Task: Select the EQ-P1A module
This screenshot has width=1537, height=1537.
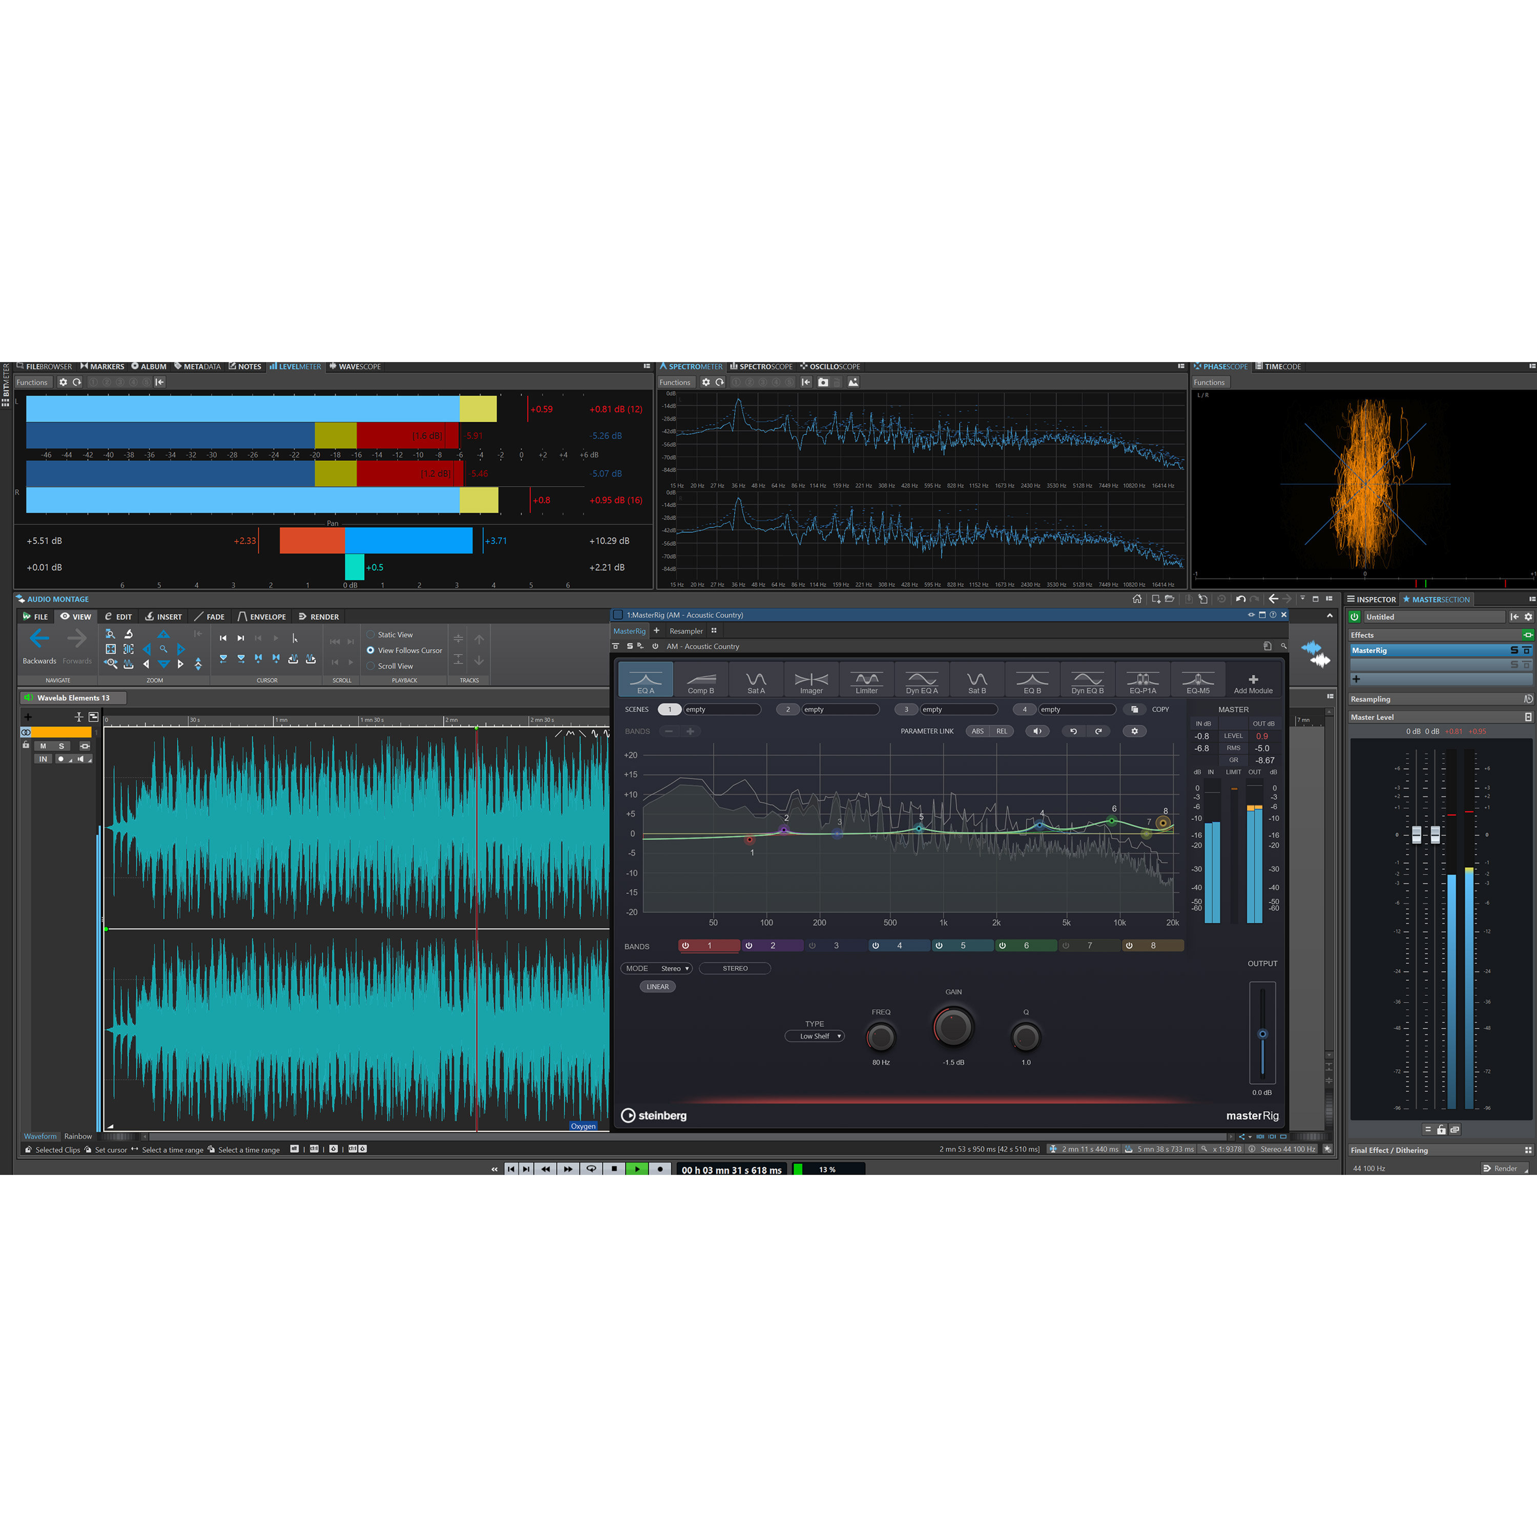Action: click(x=1143, y=681)
